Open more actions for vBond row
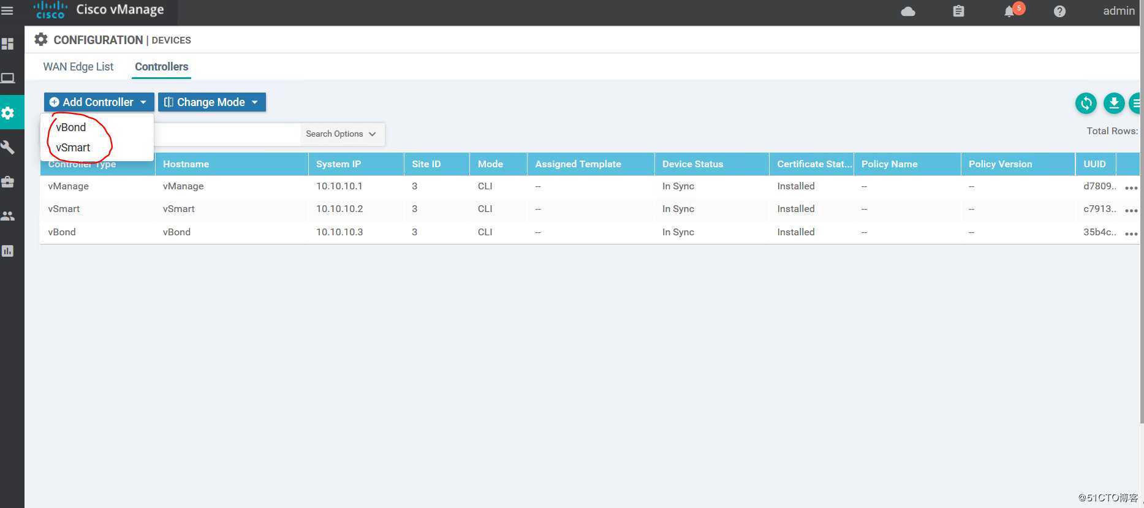 pyautogui.click(x=1131, y=234)
